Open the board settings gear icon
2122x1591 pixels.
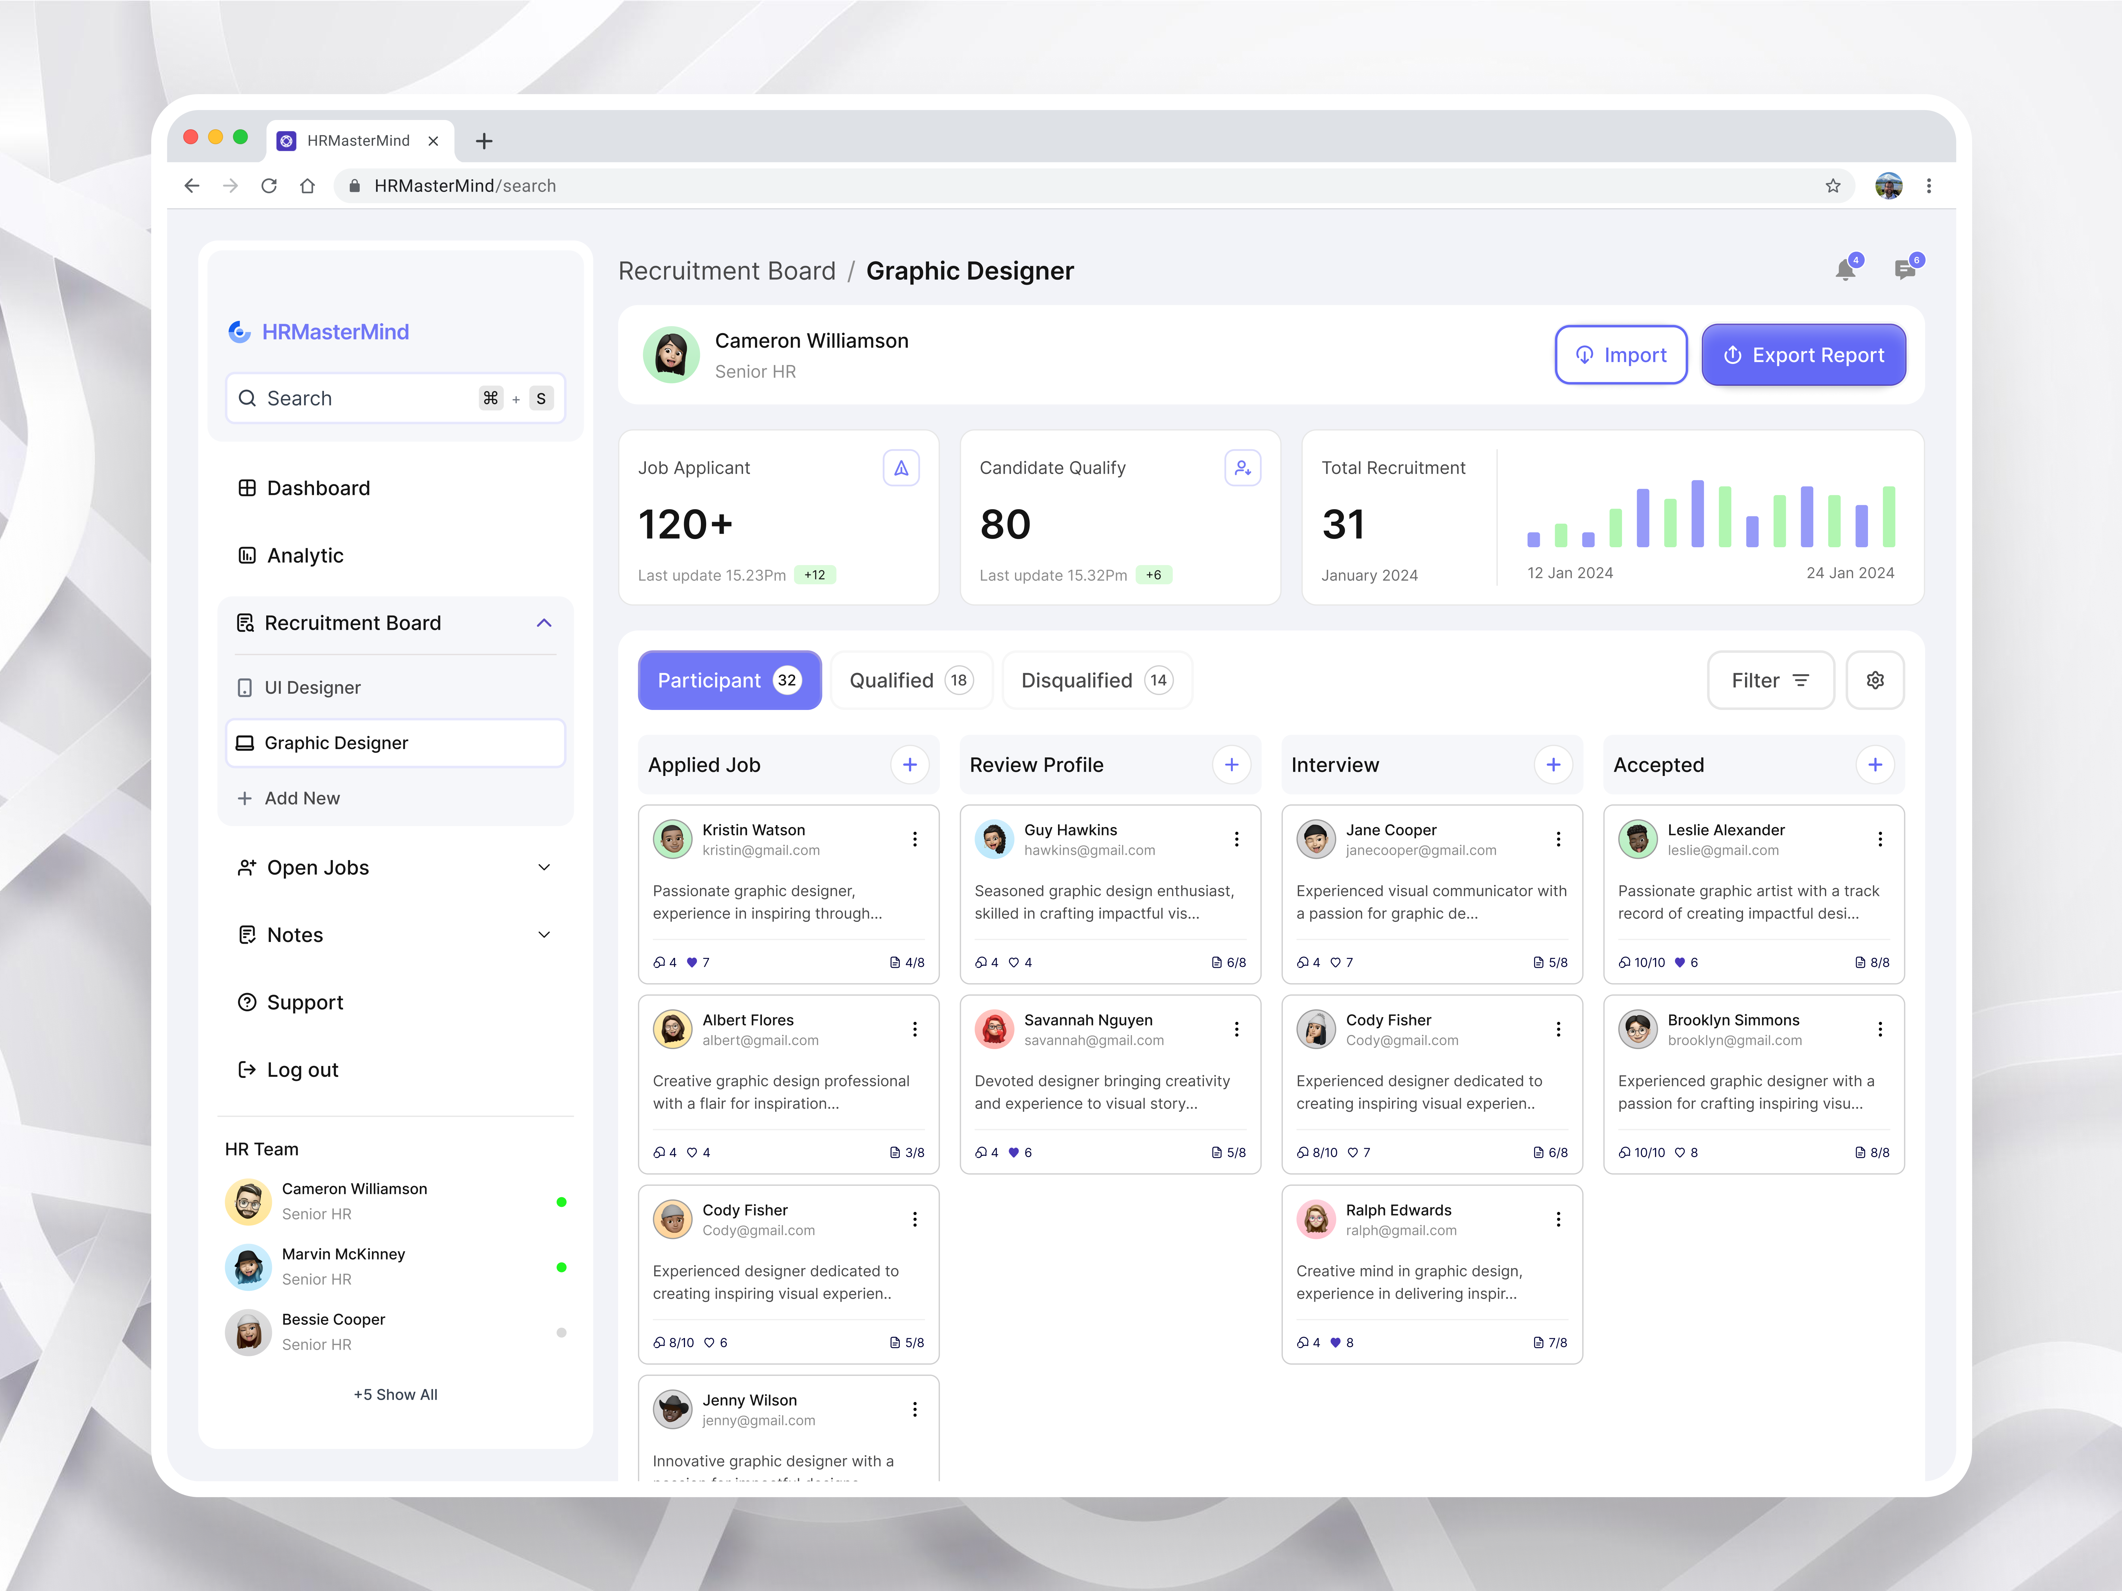pos(1875,680)
